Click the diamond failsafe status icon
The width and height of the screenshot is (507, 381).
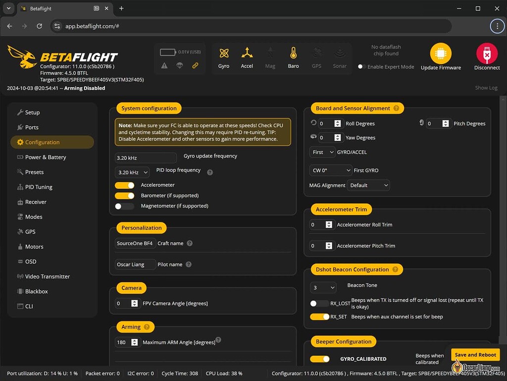[x=180, y=66]
